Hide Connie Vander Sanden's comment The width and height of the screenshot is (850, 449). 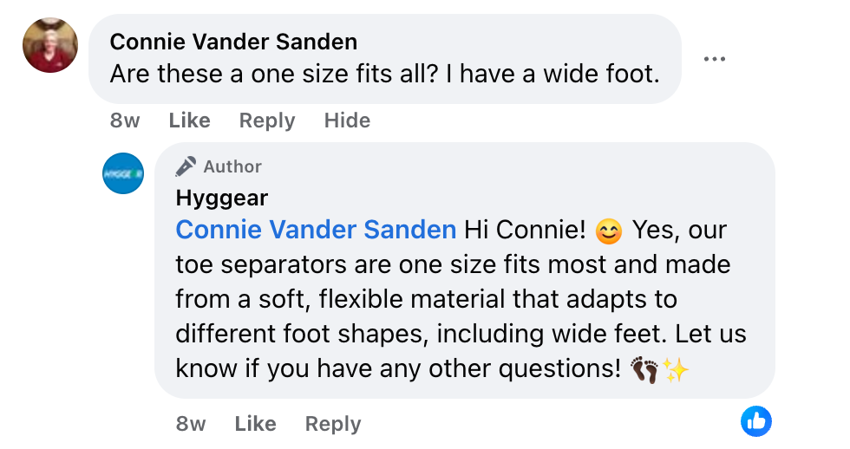tap(347, 120)
